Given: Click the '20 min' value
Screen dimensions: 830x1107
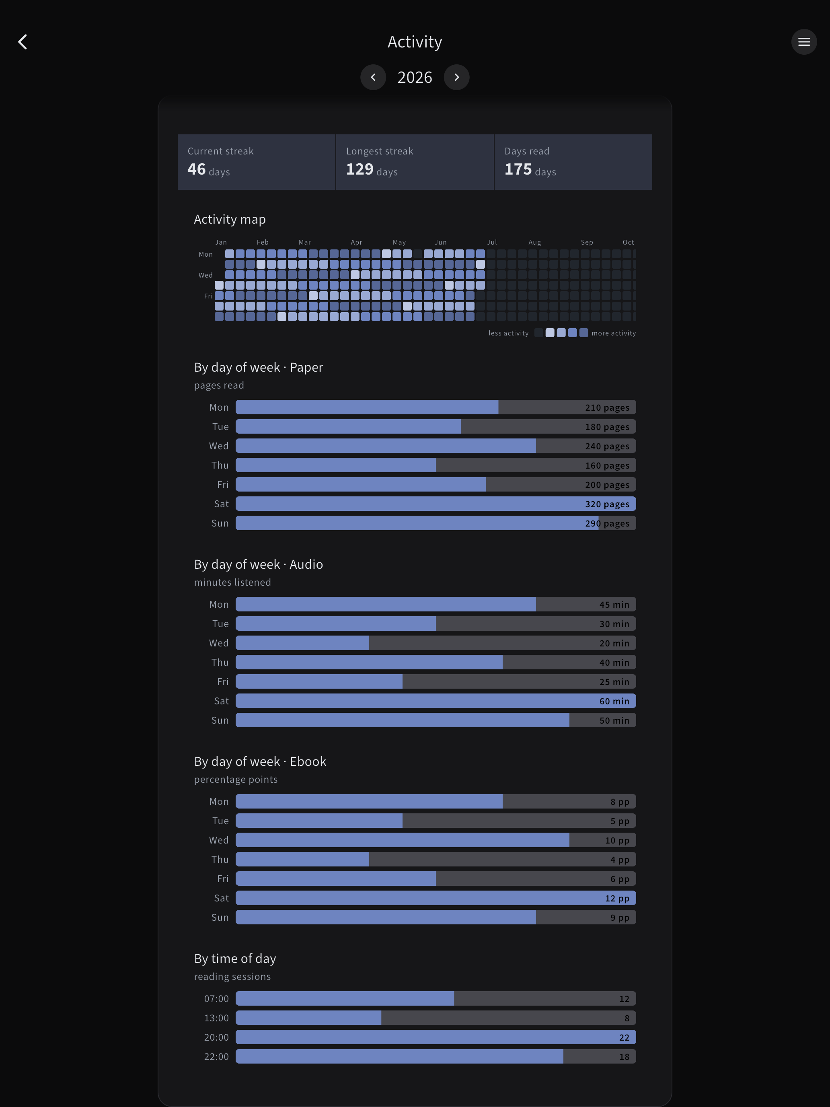Looking at the screenshot, I should (614, 643).
